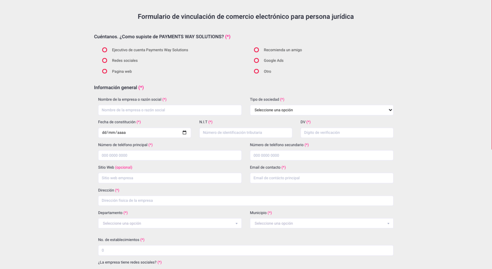Click the DV verification digit field
Screen dimensions: 492x269
346,133
